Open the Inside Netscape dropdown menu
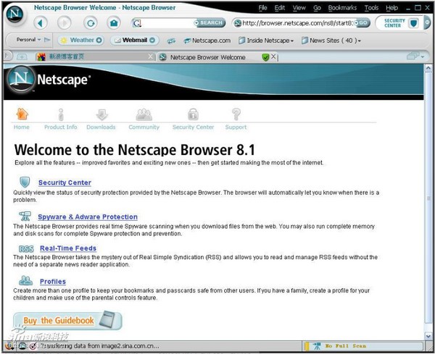This screenshot has height=354, width=435. click(266, 41)
